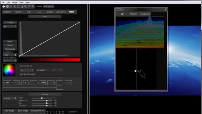The width and height of the screenshot is (202, 114).
Task: Adjust the Saturation slider handle
Action: (x=47, y=105)
